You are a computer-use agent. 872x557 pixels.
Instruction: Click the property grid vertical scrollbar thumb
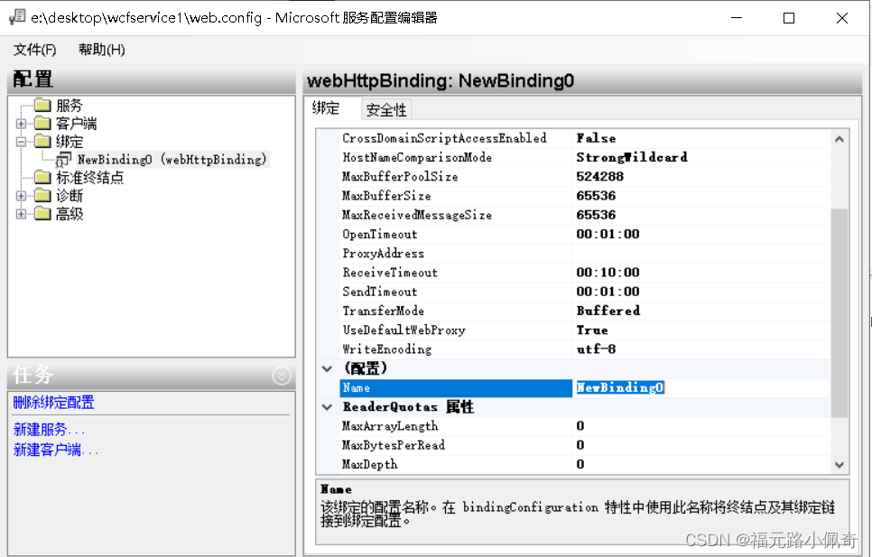(840, 313)
